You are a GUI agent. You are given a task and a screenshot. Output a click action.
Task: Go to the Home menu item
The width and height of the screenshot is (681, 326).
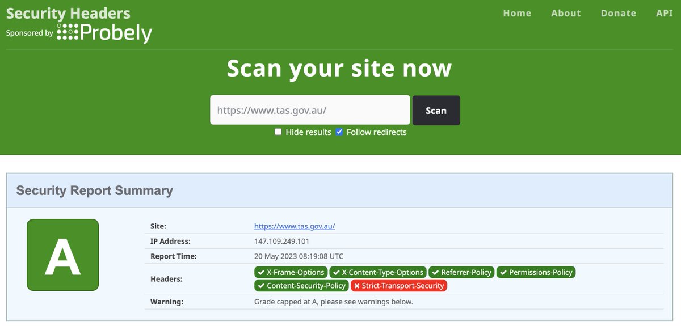point(517,13)
